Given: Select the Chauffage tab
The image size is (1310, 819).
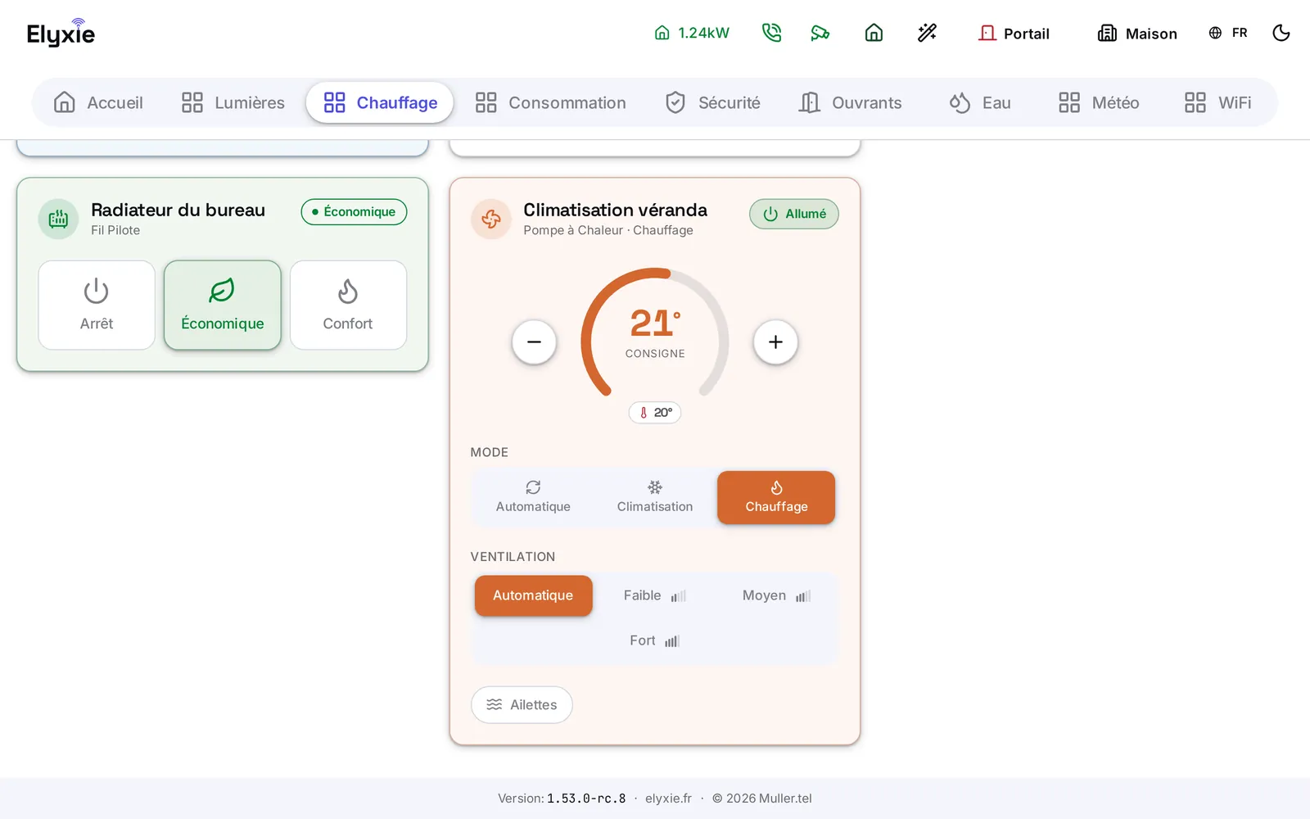Looking at the screenshot, I should [x=380, y=102].
